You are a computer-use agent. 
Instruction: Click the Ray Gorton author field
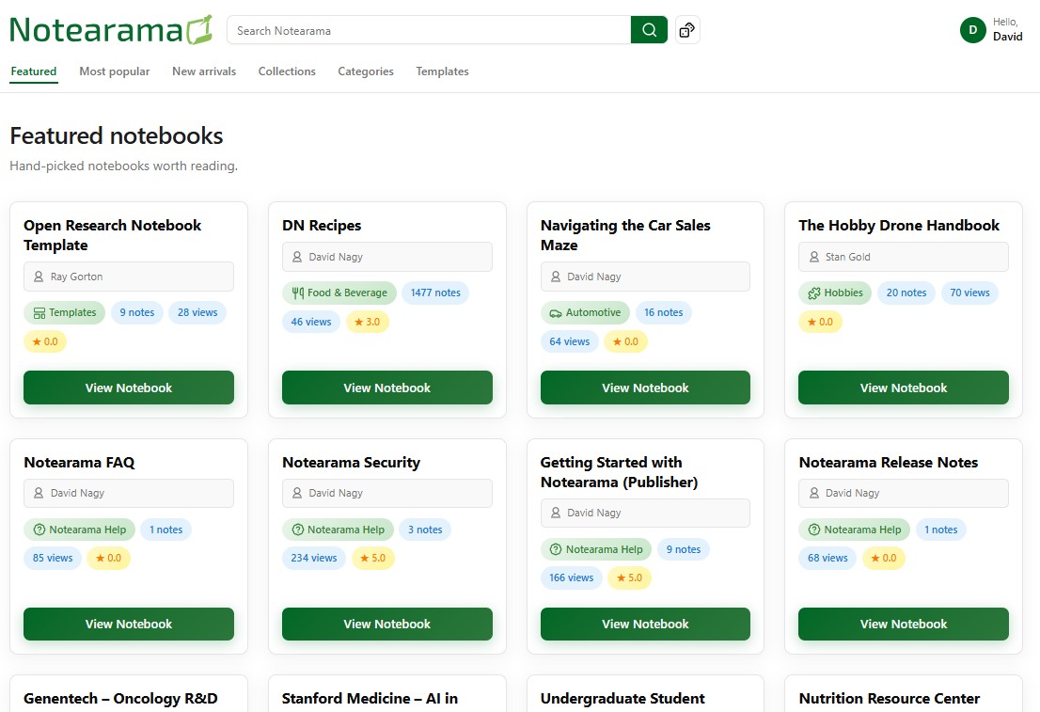129,277
